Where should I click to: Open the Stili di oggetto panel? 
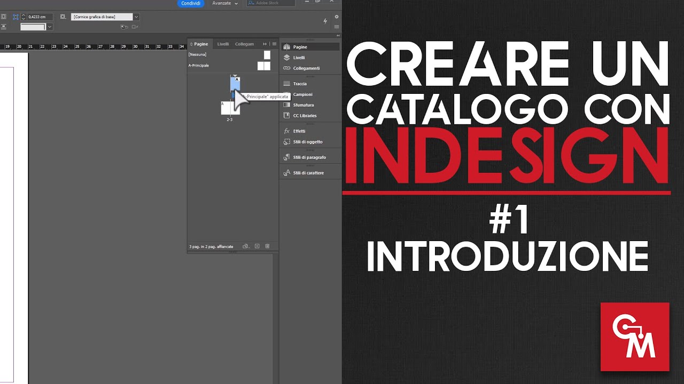[x=310, y=142]
